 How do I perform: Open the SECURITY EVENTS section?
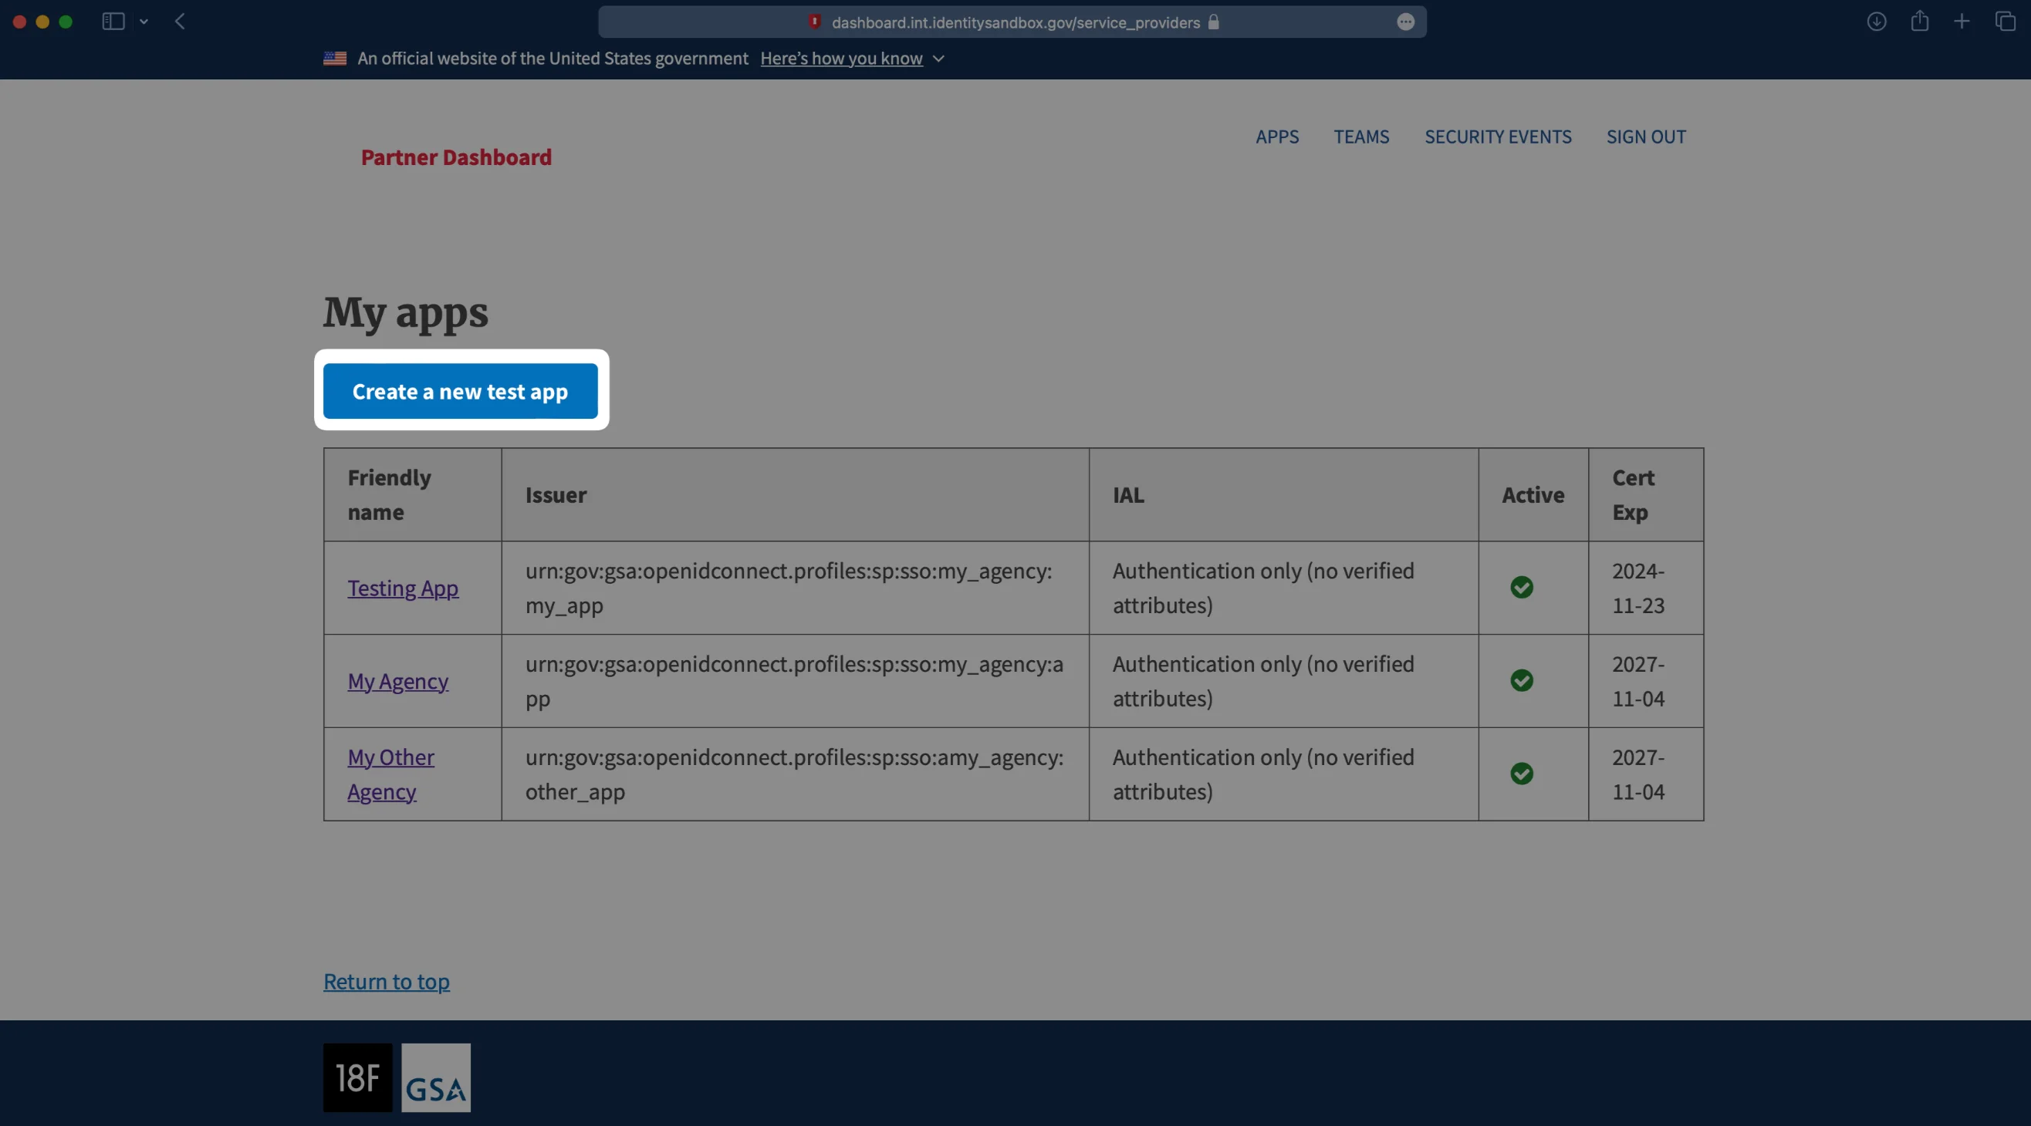[x=1497, y=137]
